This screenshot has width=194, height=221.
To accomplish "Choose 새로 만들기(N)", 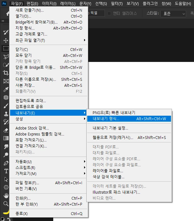I will coord(49,10).
